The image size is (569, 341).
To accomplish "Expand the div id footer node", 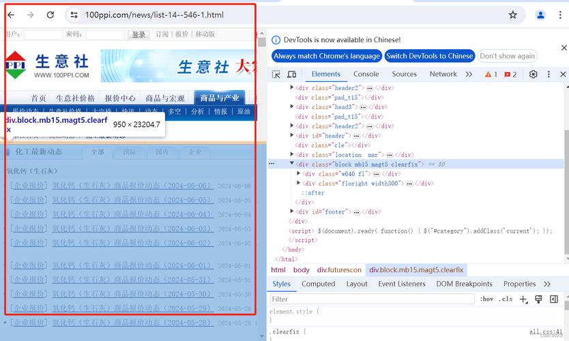I will pos(291,211).
